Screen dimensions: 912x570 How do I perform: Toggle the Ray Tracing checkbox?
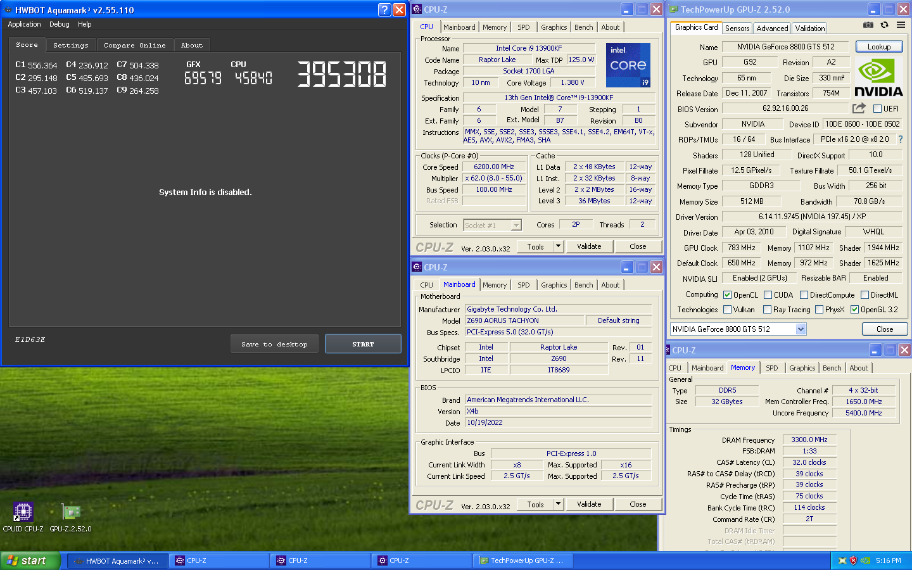pos(767,310)
